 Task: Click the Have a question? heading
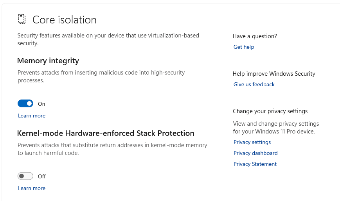point(255,36)
